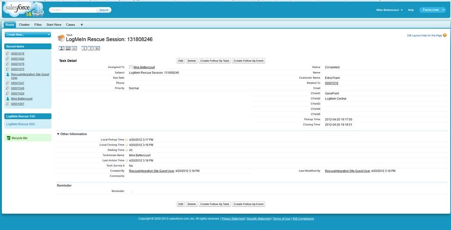Image resolution: width=451 pixels, height=230 pixels.
Task: Open the Assigned To Mike Bettencourt link
Action: point(144,67)
